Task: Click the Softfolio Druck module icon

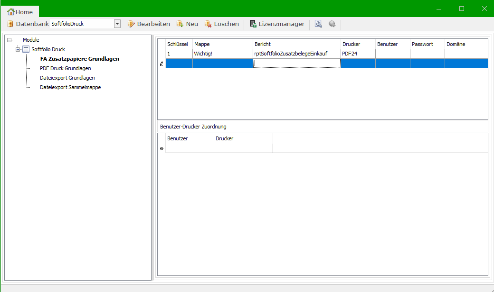Action: pos(26,49)
